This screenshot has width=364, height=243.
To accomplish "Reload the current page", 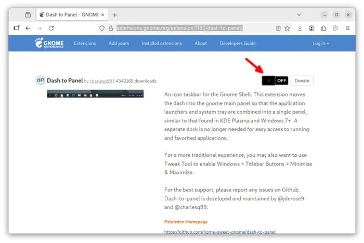I will point(51,28).
